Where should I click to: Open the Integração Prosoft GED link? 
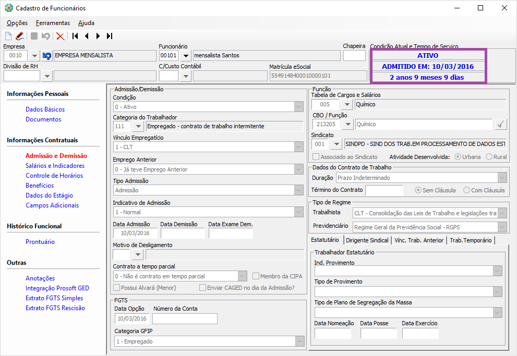57,288
